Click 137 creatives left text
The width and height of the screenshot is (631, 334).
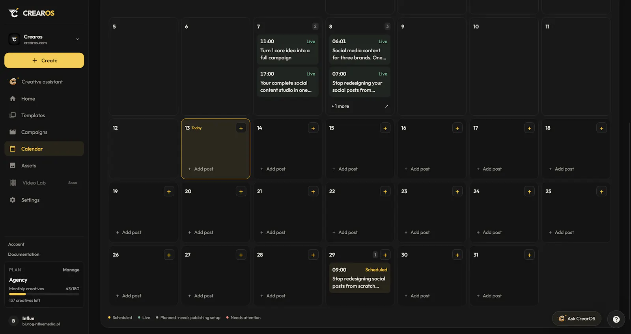click(24, 301)
